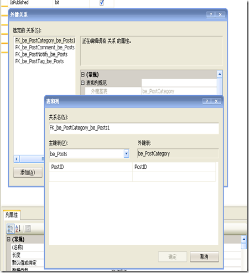Edit the 关系名 text field
The image size is (249, 273).
point(134,128)
